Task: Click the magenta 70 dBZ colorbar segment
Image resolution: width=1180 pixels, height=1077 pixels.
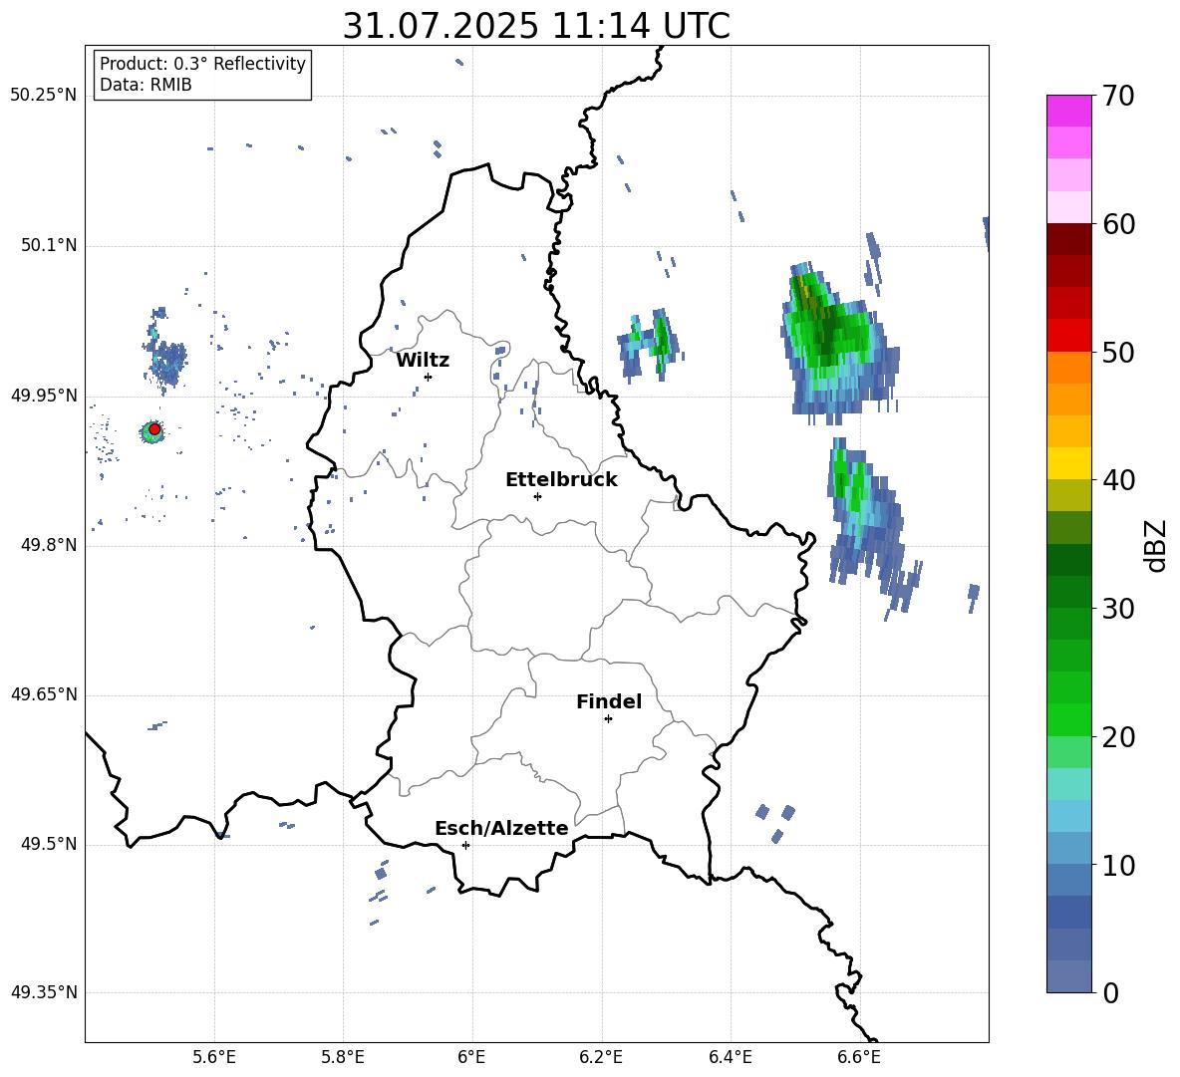Action: coord(1069,111)
